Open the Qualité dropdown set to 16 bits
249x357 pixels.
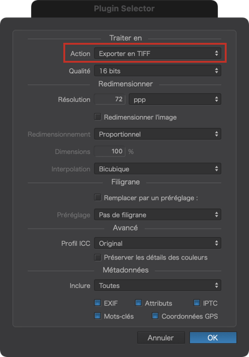[158, 71]
